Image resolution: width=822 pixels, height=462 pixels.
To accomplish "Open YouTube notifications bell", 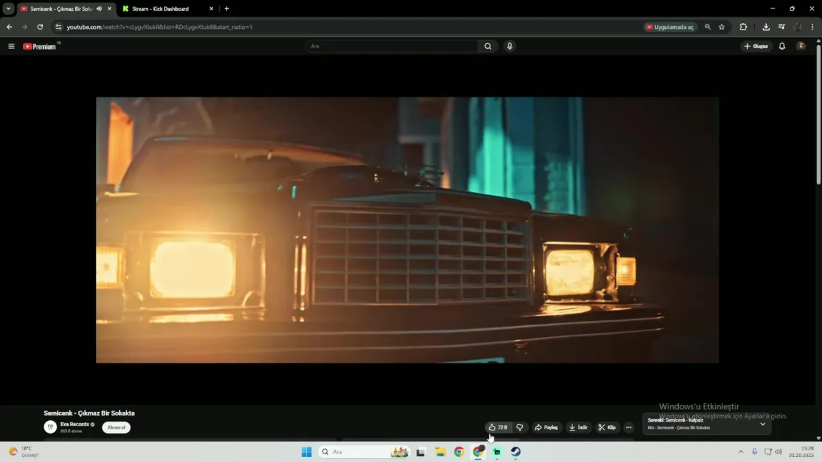I will click(782, 46).
